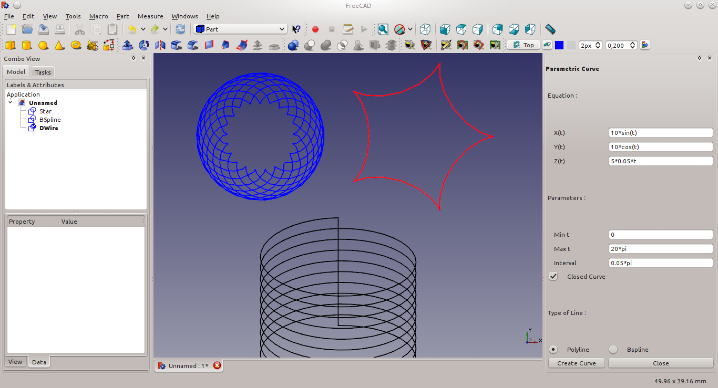Start macro recording red dot
The height and width of the screenshot is (388, 718).
coord(315,29)
